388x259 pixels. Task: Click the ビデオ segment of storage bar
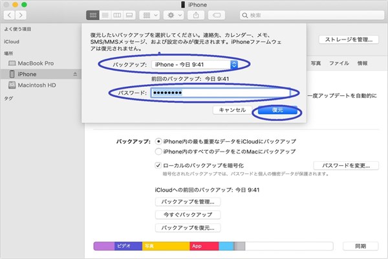tap(128, 246)
